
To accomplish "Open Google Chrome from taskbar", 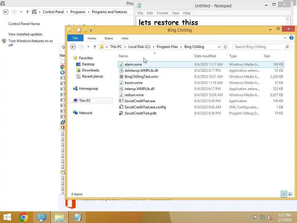I will point(23,217).
